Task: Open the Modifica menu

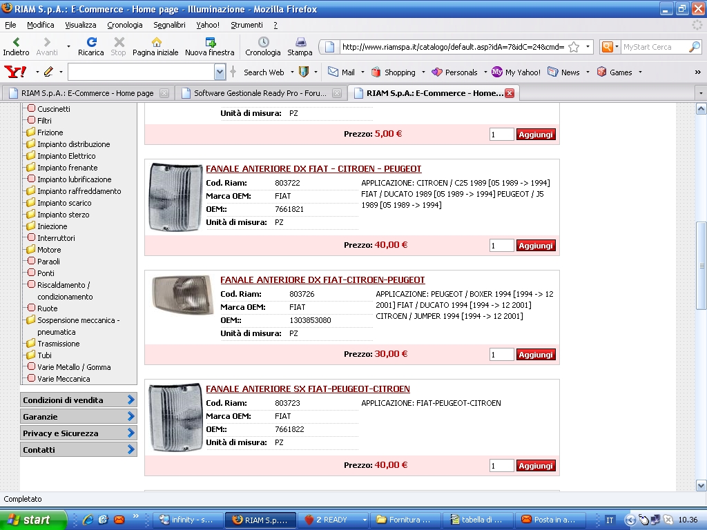Action: click(41, 25)
